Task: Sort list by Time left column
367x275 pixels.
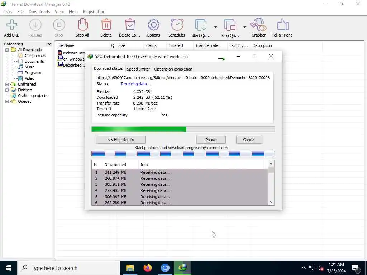Action: [x=180, y=45]
